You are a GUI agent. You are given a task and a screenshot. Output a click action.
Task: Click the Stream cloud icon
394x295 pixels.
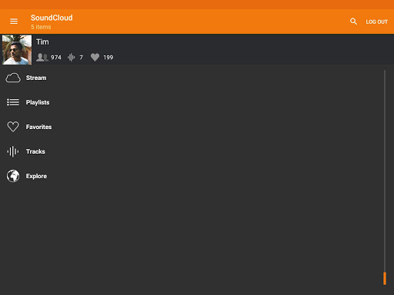(13, 78)
